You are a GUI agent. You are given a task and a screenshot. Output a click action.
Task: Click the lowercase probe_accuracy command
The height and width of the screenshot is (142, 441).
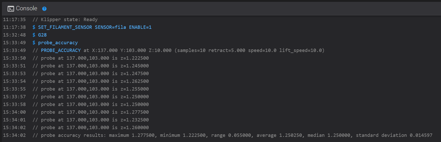click(x=58, y=43)
